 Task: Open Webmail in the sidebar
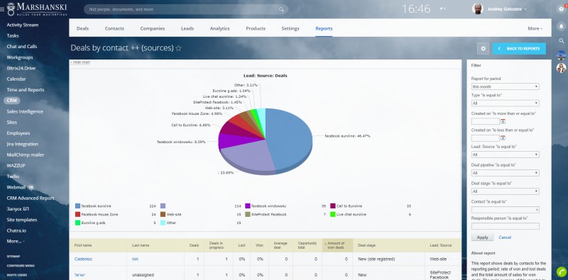16,187
